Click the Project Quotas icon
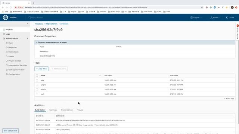Screen dimensions: 239x134 click(7, 61)
